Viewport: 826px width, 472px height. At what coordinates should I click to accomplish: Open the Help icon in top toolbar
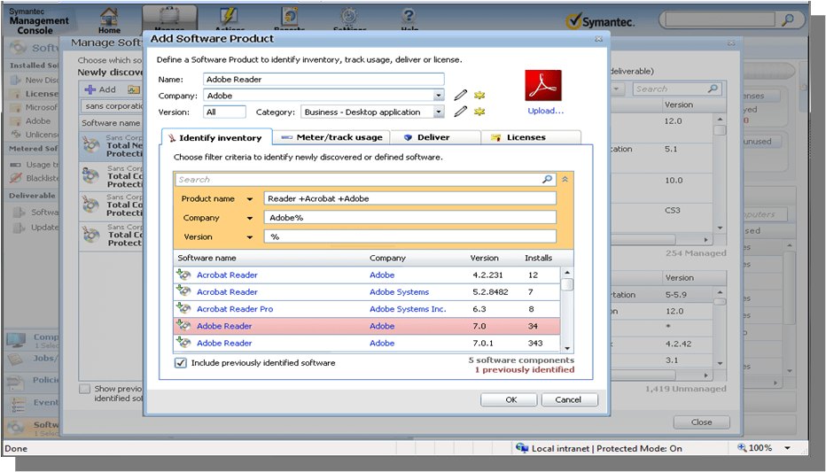coord(409,16)
